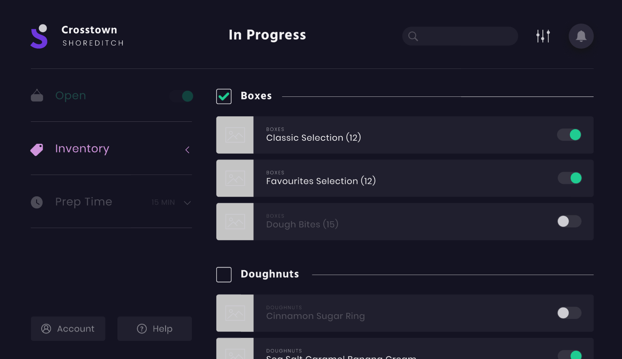
Task: Enable Cinnamon Sugar Ring toggle
Action: (x=569, y=313)
